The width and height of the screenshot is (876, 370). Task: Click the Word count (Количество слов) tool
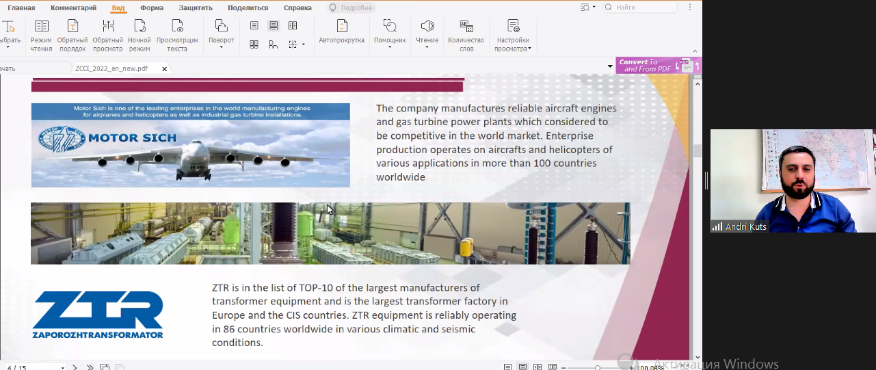click(466, 35)
